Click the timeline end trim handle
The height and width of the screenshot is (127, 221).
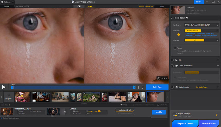click(x=134, y=87)
